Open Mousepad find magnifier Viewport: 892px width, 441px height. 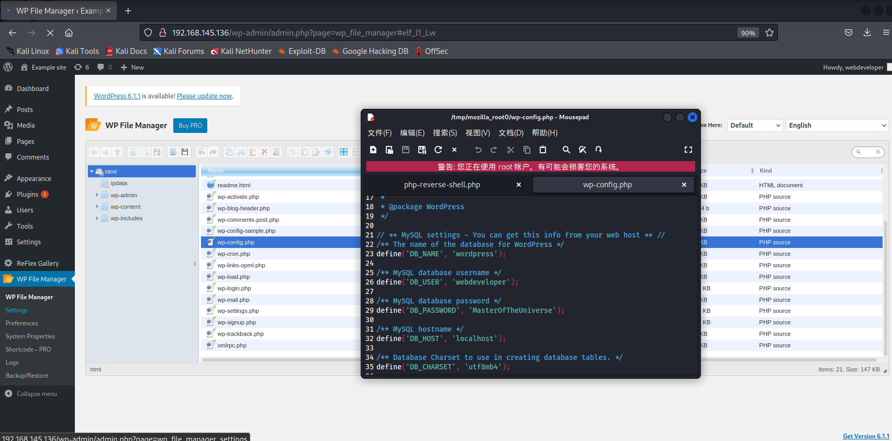[566, 150]
